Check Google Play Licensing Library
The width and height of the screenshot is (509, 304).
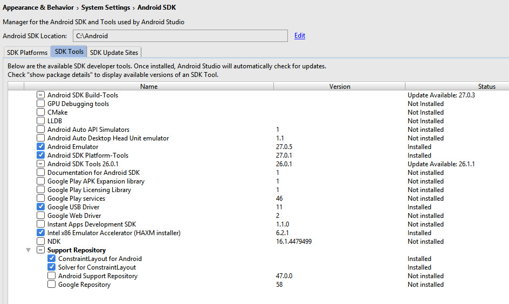pos(40,189)
